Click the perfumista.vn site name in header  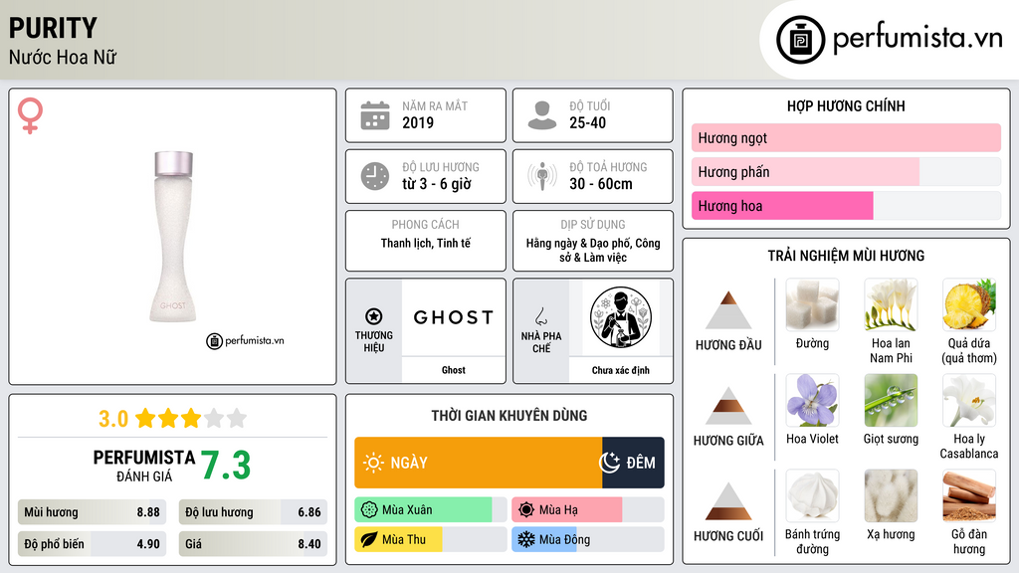point(917,39)
